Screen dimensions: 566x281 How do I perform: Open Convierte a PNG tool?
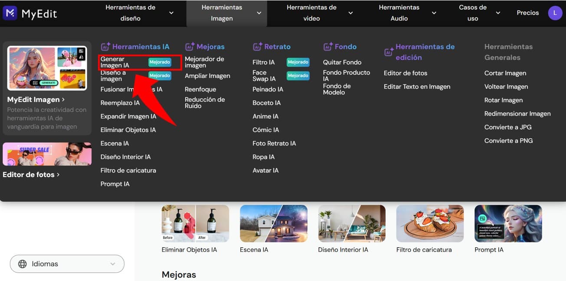coord(509,141)
